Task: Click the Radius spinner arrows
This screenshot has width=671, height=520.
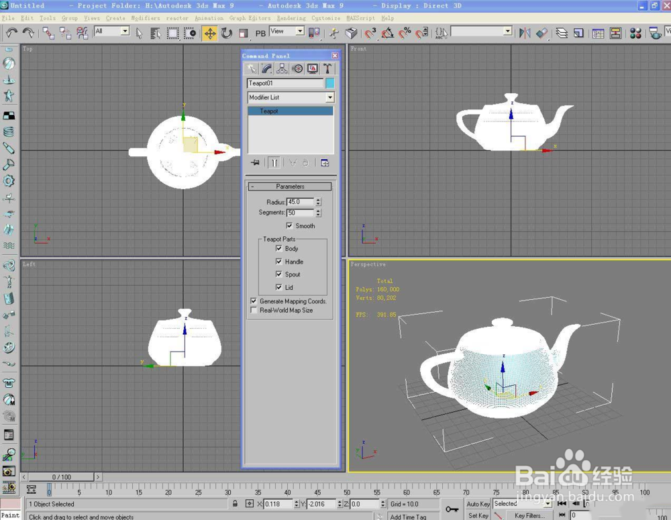Action: tap(318, 201)
